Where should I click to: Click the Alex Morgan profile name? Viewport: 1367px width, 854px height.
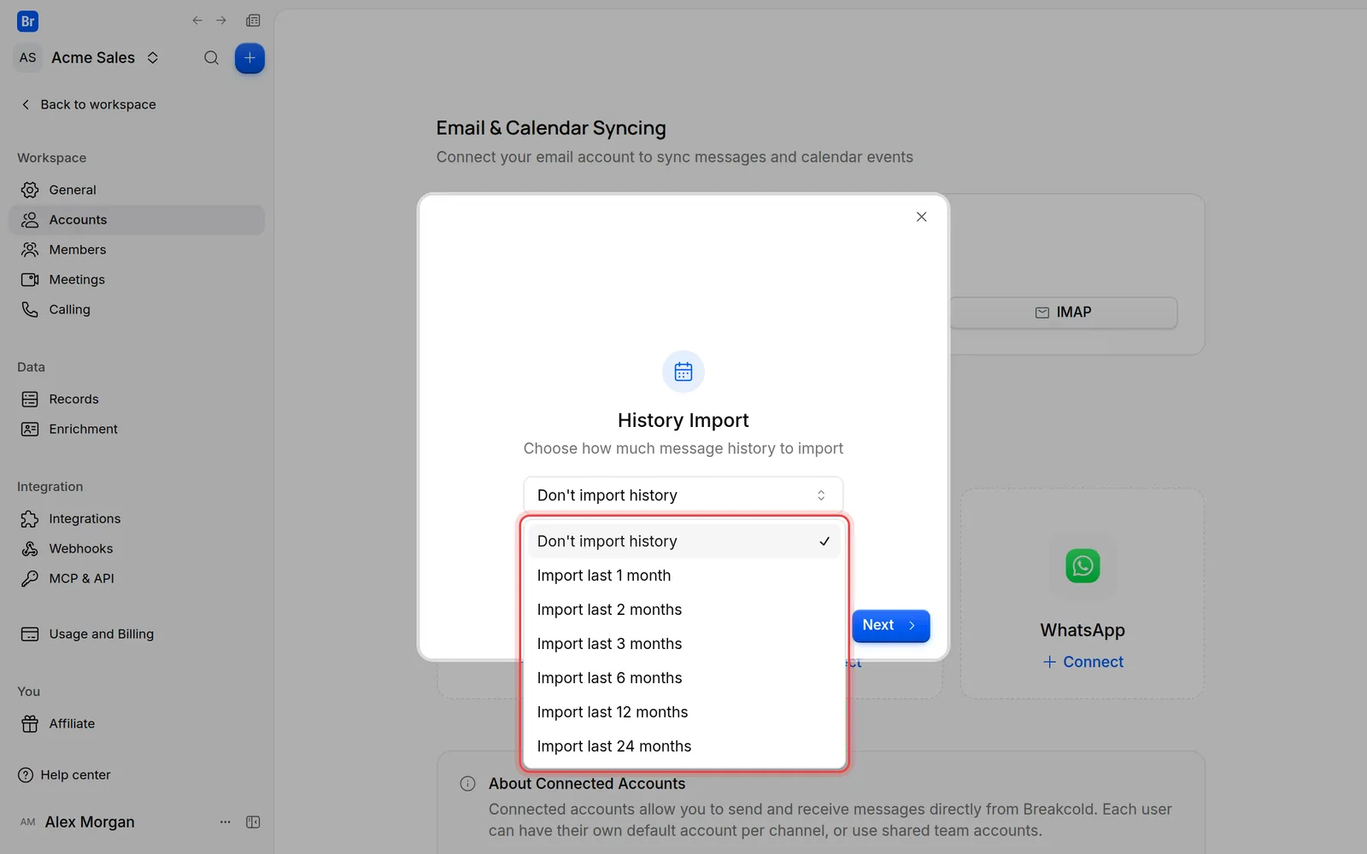90,822
